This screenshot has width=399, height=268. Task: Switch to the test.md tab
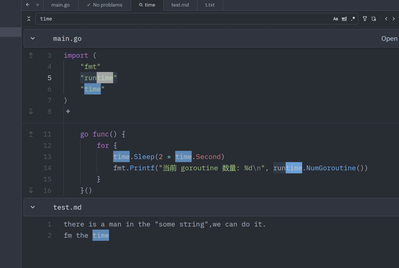[x=180, y=5]
